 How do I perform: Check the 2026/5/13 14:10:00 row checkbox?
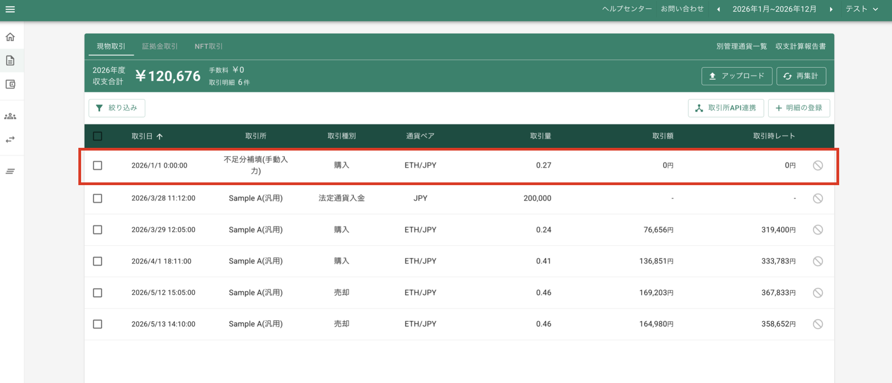click(x=97, y=324)
